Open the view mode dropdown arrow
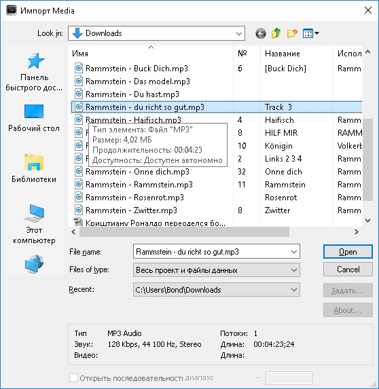This screenshot has width=379, height=389. pyautogui.click(x=317, y=33)
